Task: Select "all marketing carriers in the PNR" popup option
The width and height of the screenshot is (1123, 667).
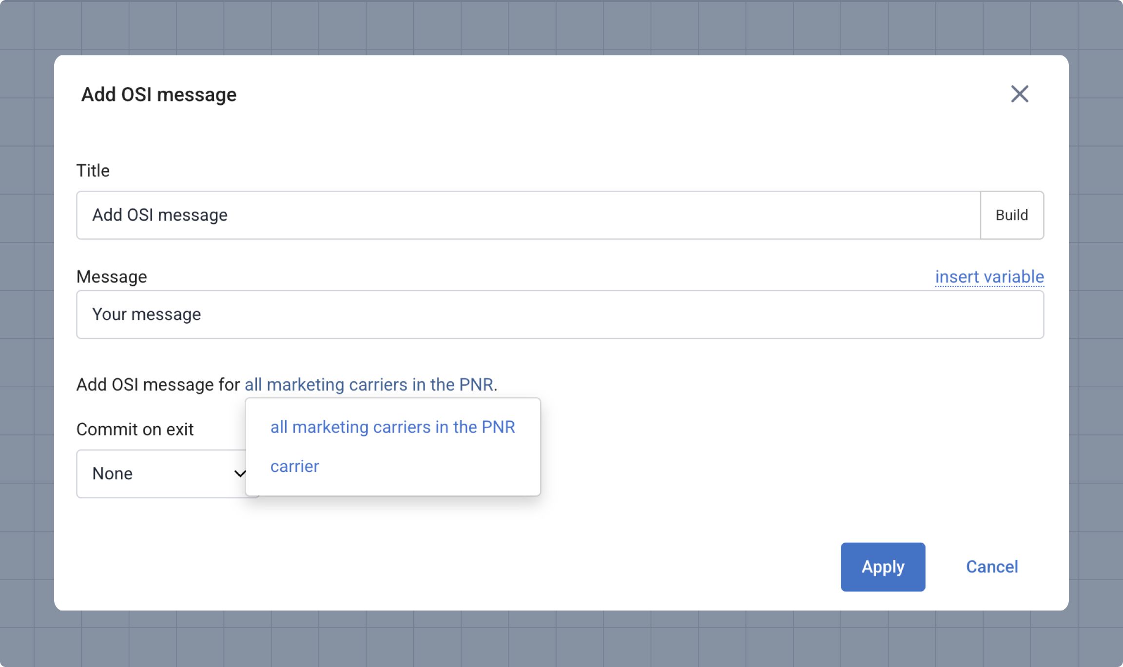Action: [x=392, y=427]
